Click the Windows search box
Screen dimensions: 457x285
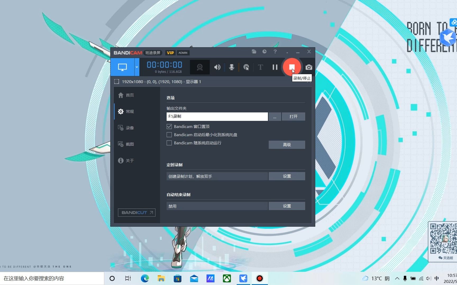[52, 278]
